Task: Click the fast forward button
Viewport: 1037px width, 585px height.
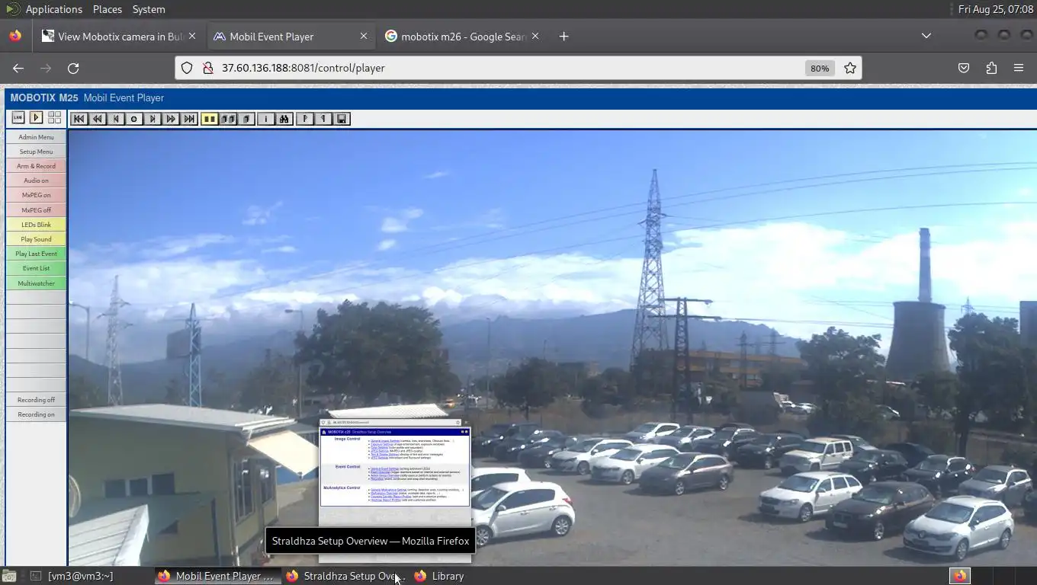Action: pyautogui.click(x=171, y=119)
